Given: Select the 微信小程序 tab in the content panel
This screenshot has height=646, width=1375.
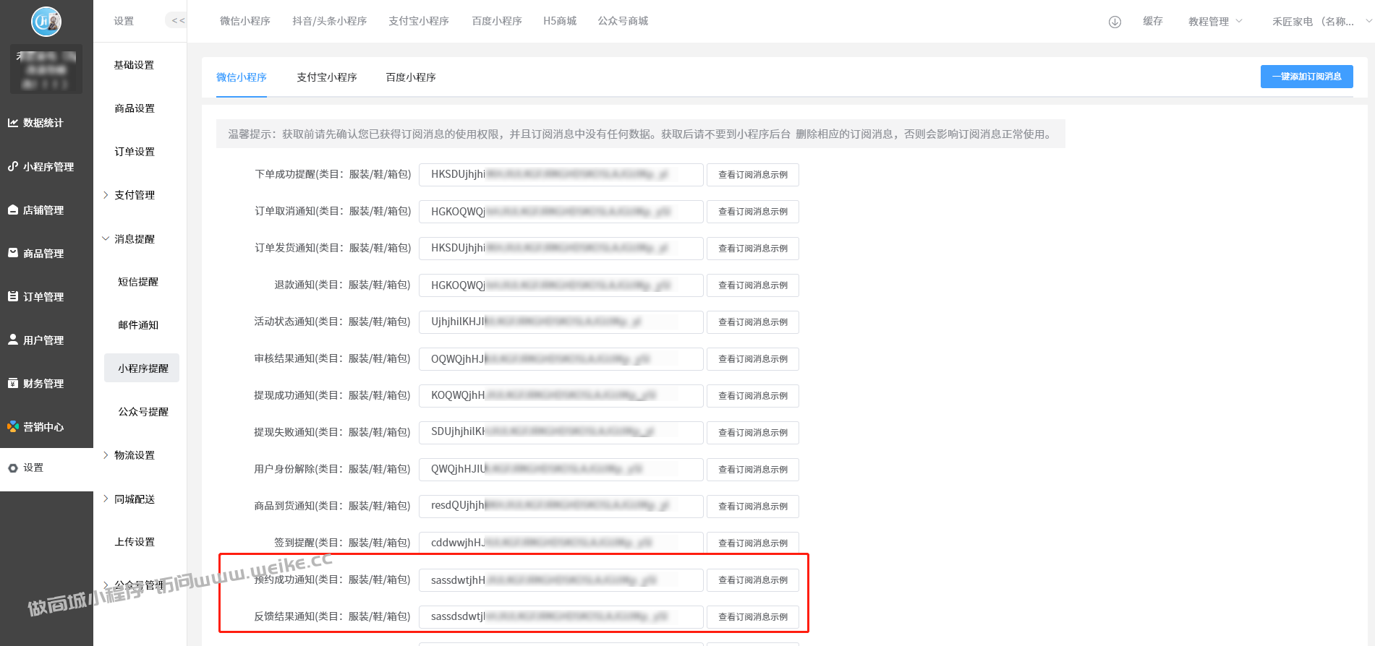Looking at the screenshot, I should coord(242,77).
